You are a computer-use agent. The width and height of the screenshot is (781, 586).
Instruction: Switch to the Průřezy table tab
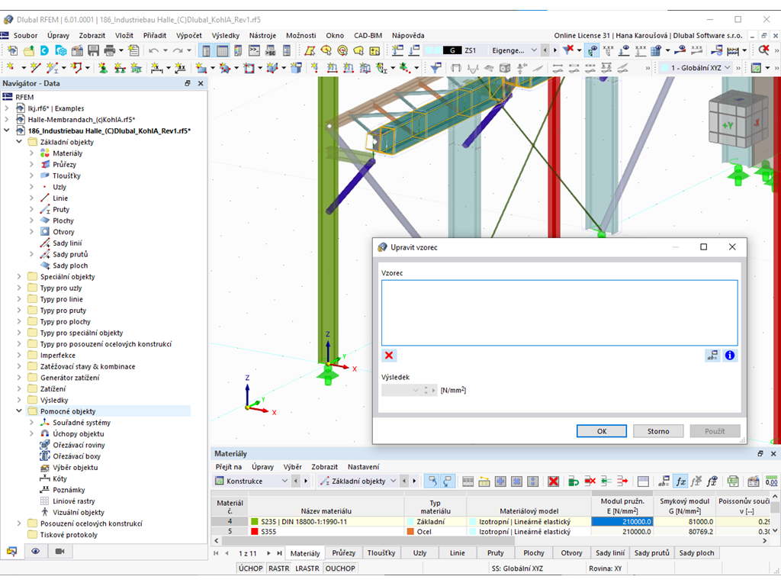click(x=344, y=553)
